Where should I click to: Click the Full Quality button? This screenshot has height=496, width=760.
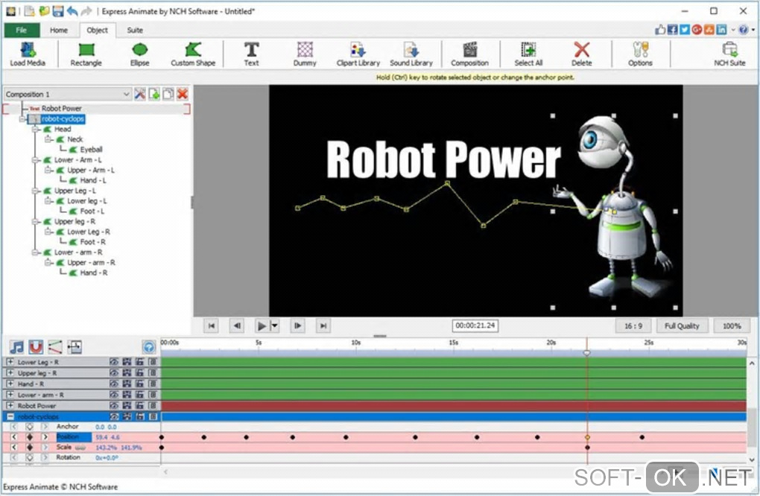click(x=682, y=326)
